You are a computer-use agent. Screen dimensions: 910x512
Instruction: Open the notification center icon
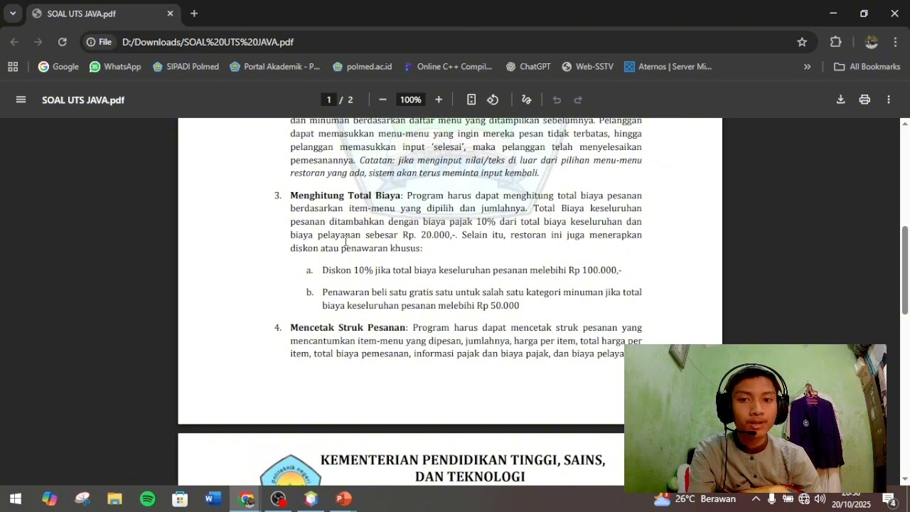(x=889, y=498)
